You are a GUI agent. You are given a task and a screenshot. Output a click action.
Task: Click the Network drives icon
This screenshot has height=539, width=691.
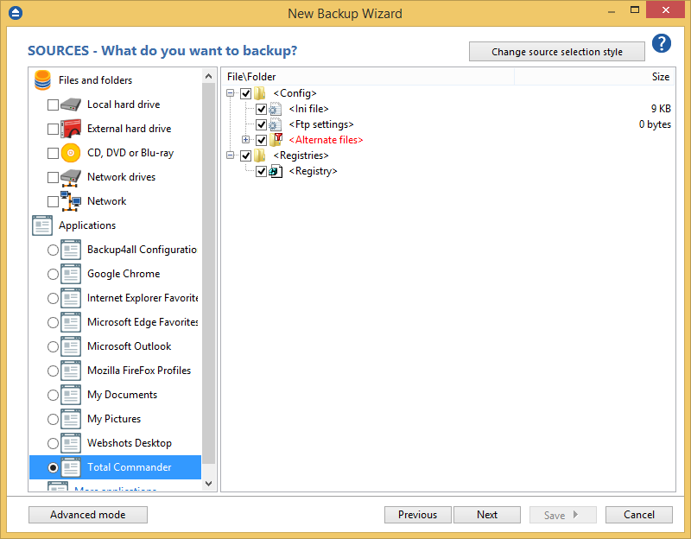click(71, 177)
